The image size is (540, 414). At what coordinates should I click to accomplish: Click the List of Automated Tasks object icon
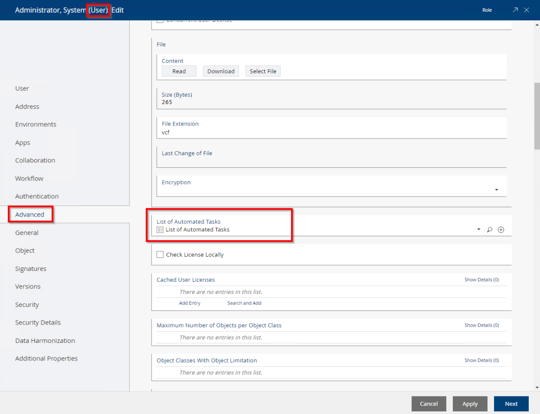160,229
